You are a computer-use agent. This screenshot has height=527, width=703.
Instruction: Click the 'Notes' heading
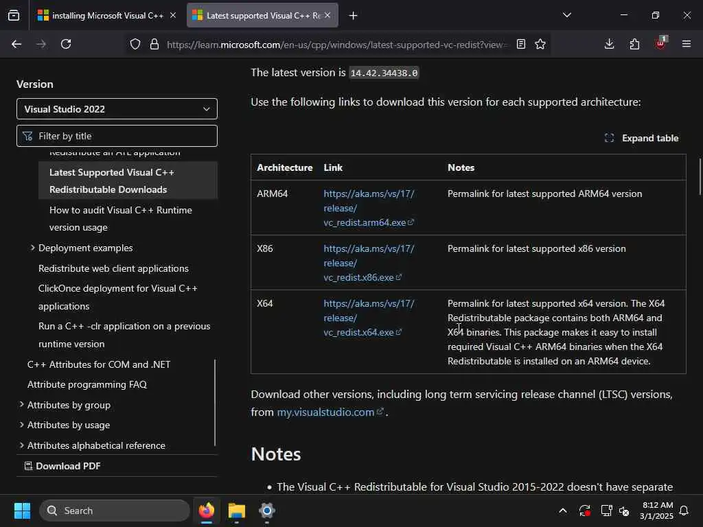coord(276,454)
